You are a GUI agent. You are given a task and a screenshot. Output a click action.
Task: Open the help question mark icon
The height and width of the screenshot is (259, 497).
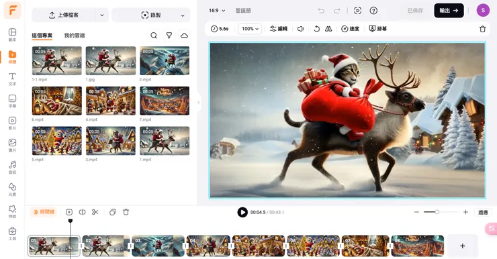click(373, 11)
